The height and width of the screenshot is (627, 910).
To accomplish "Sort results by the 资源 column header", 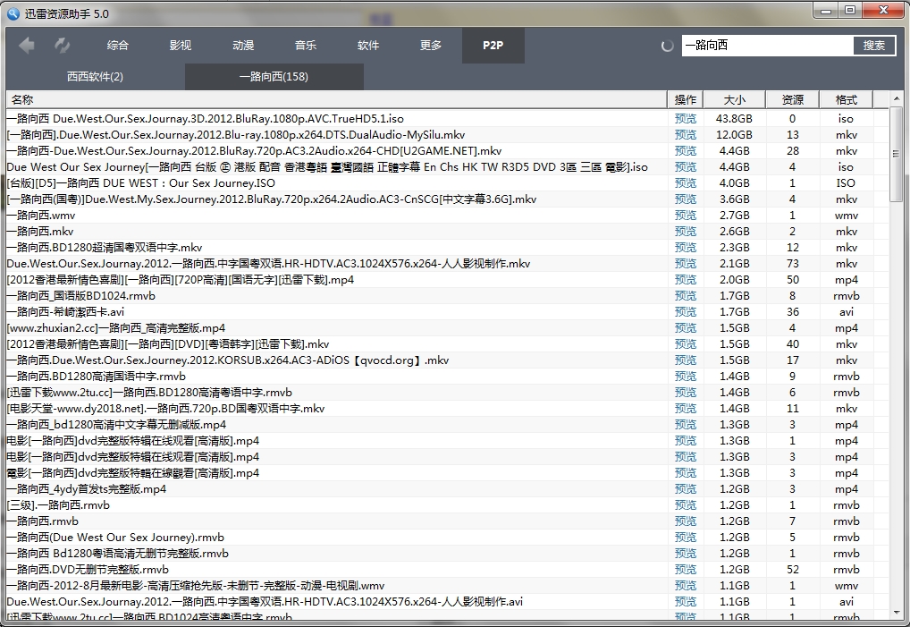I will pos(792,99).
